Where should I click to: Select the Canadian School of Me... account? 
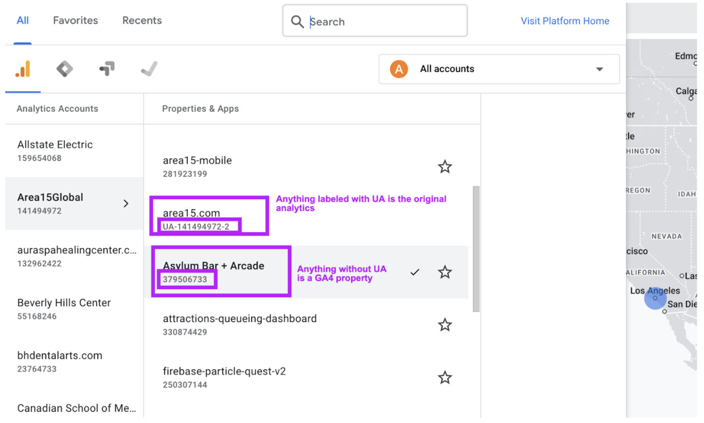click(74, 406)
